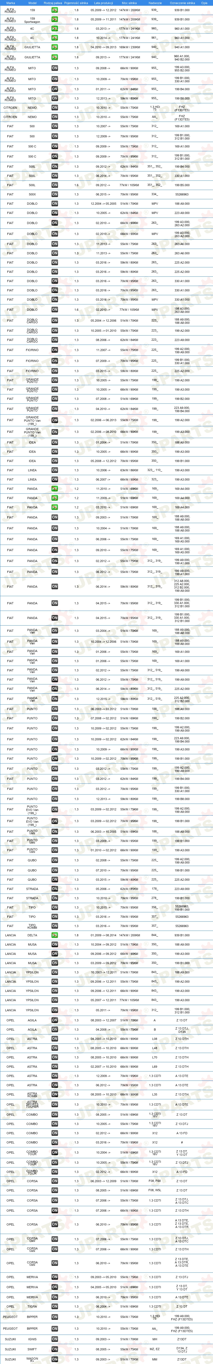Click diesel ON icon in Fiat 500X row
The width and height of the screenshot is (213, 1364).
(x=54, y=194)
